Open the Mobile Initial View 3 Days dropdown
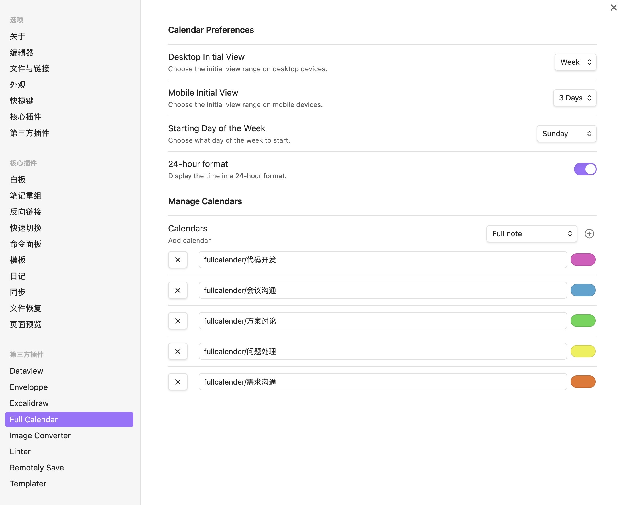 [x=575, y=98]
